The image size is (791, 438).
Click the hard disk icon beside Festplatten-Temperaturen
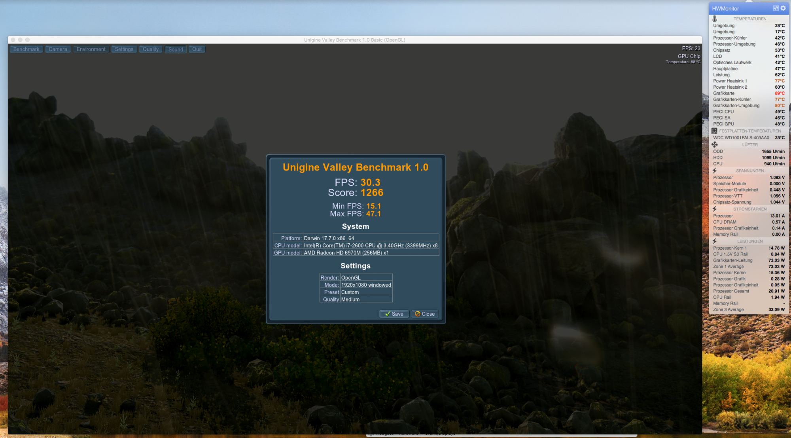[x=714, y=131]
